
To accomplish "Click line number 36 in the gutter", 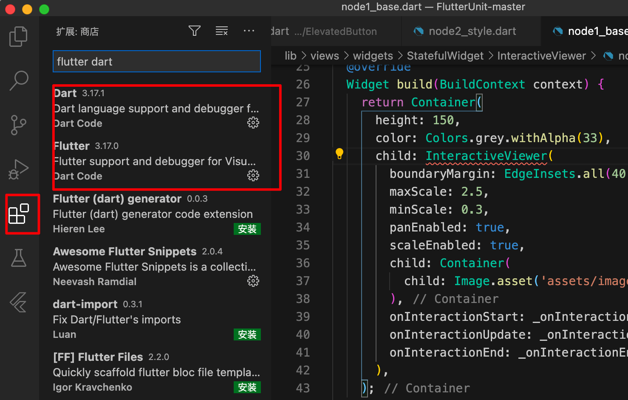I will [303, 263].
